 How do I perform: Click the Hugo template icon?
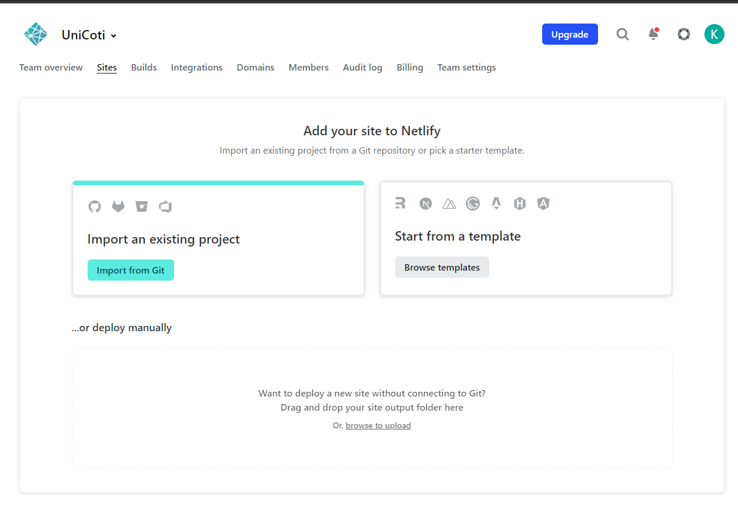coord(520,204)
